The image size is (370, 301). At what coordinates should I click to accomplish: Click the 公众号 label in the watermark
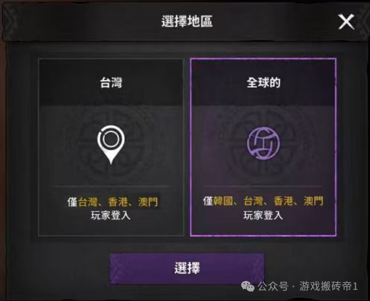(273, 286)
